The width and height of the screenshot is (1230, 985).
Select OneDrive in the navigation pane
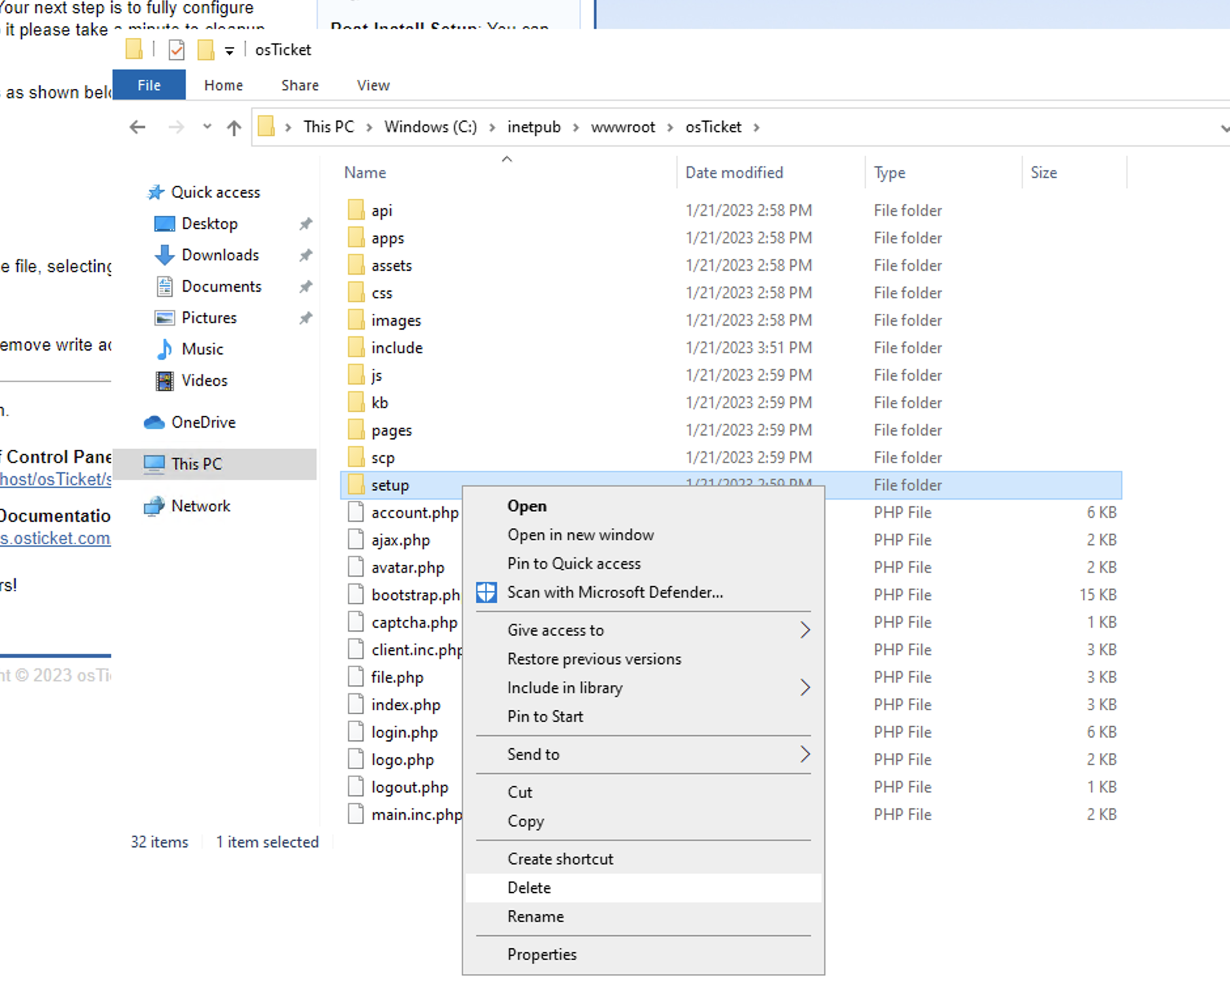point(203,422)
